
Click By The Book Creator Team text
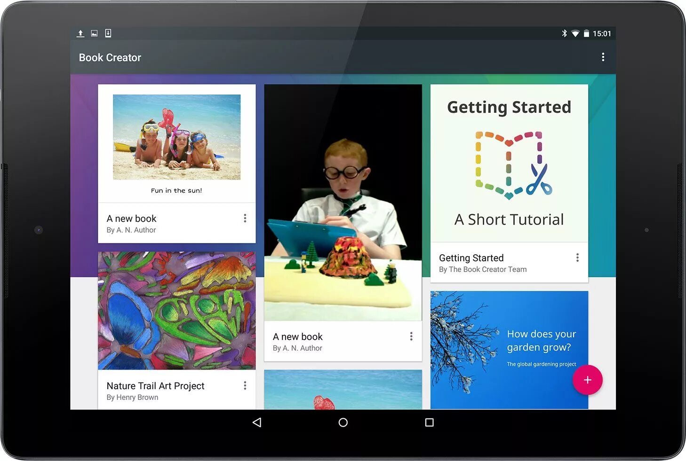483,269
